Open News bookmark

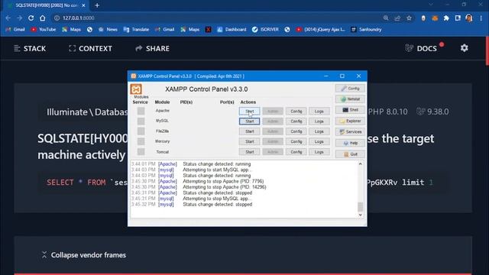click(x=108, y=30)
